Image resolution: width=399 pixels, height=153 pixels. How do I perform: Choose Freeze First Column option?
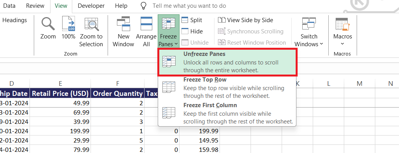point(227,113)
